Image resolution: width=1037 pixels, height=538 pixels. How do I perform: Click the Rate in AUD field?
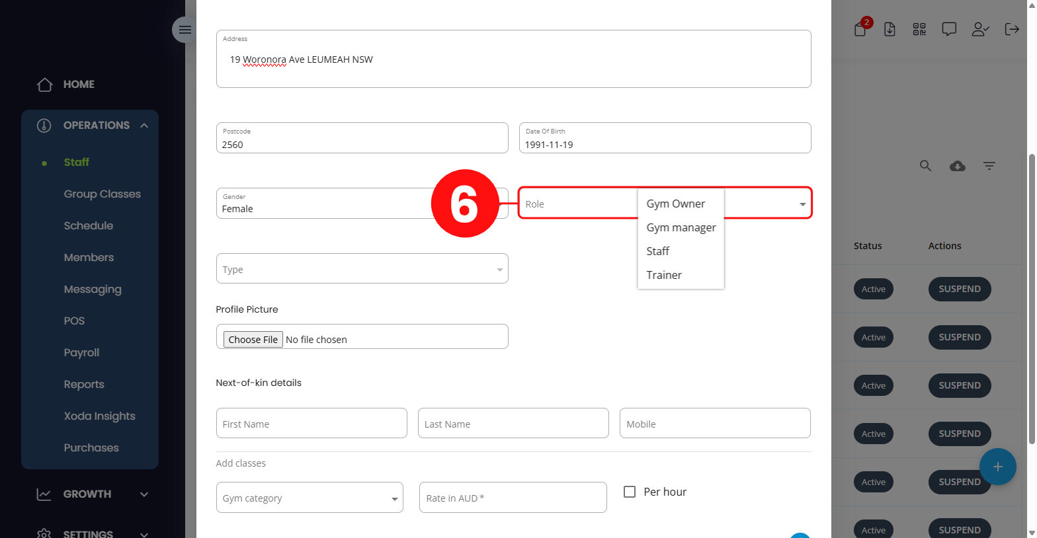(513, 498)
